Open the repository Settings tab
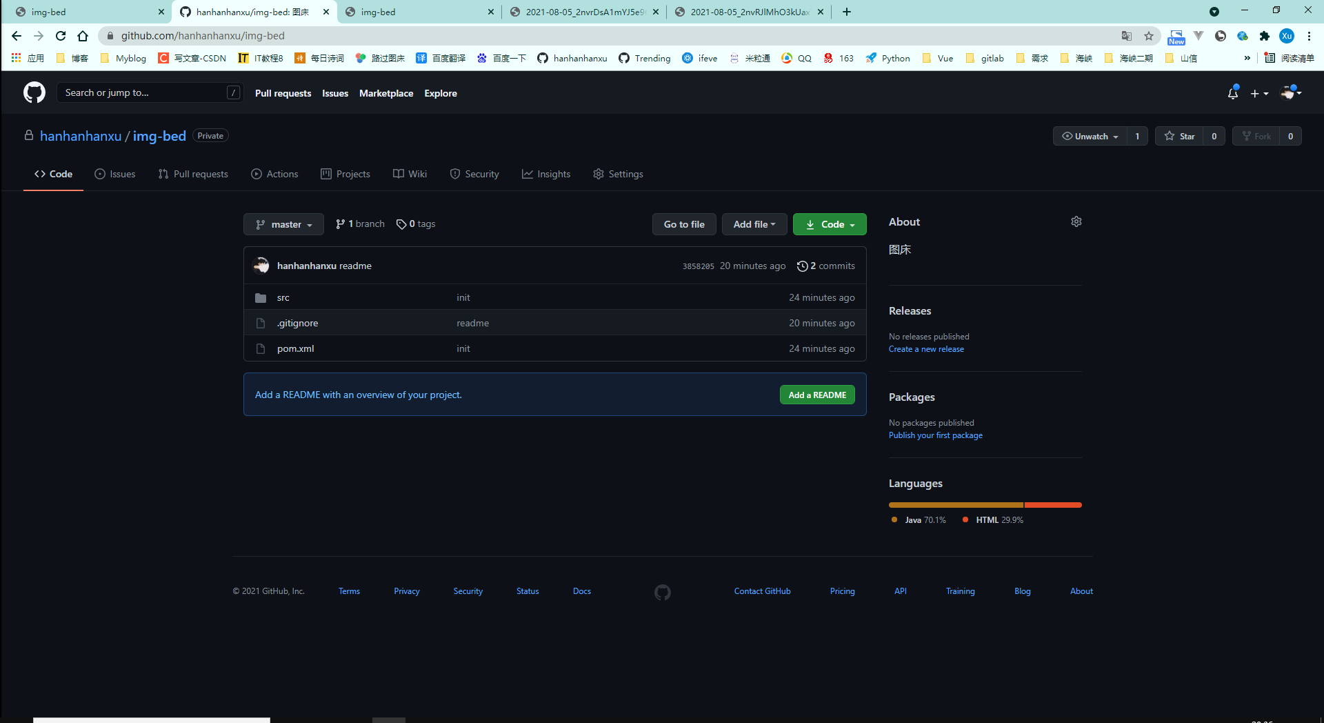This screenshot has width=1324, height=723. pos(618,174)
